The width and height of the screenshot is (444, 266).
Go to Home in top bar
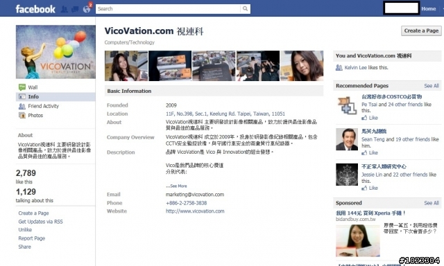(x=429, y=9)
